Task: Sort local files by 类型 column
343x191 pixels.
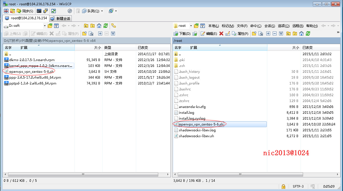Action: click(119, 47)
